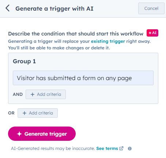Generate trigger with the pink button
166x158 pixels.
pyautogui.click(x=42, y=134)
